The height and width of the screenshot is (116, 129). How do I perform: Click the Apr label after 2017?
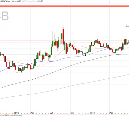tap(111, 113)
